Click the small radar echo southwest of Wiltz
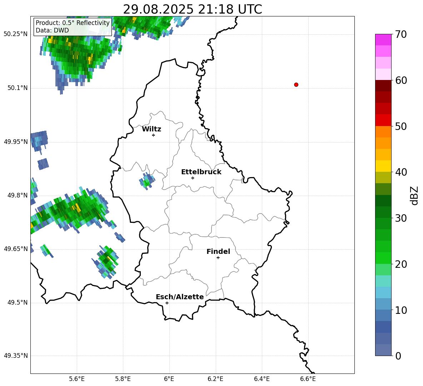This screenshot has height=386, width=423. click(147, 181)
